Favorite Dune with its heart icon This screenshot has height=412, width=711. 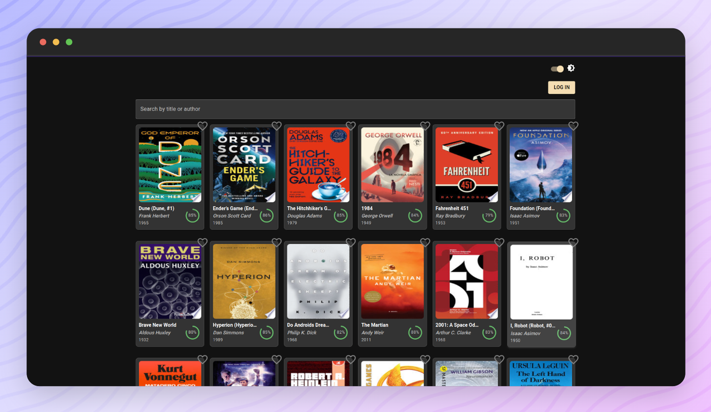[202, 126]
